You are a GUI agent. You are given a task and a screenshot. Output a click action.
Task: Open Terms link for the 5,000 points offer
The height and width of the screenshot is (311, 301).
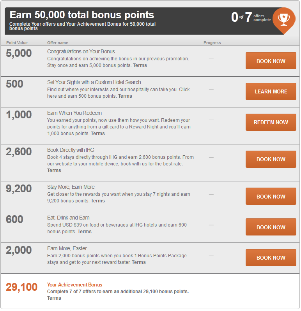(x=140, y=65)
